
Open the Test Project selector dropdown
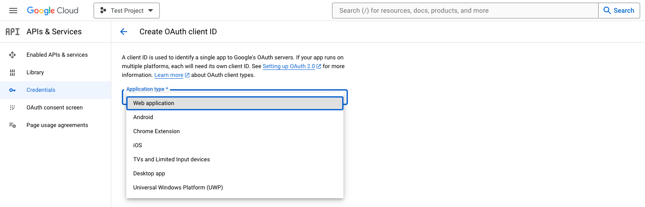click(127, 11)
